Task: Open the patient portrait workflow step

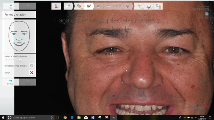Action: pyautogui.click(x=56, y=6)
